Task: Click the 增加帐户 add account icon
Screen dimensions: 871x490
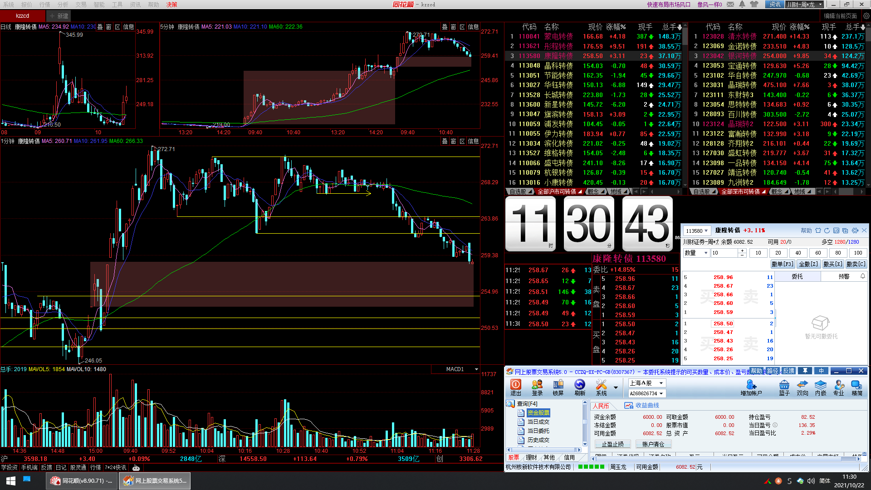Action: pyautogui.click(x=751, y=387)
